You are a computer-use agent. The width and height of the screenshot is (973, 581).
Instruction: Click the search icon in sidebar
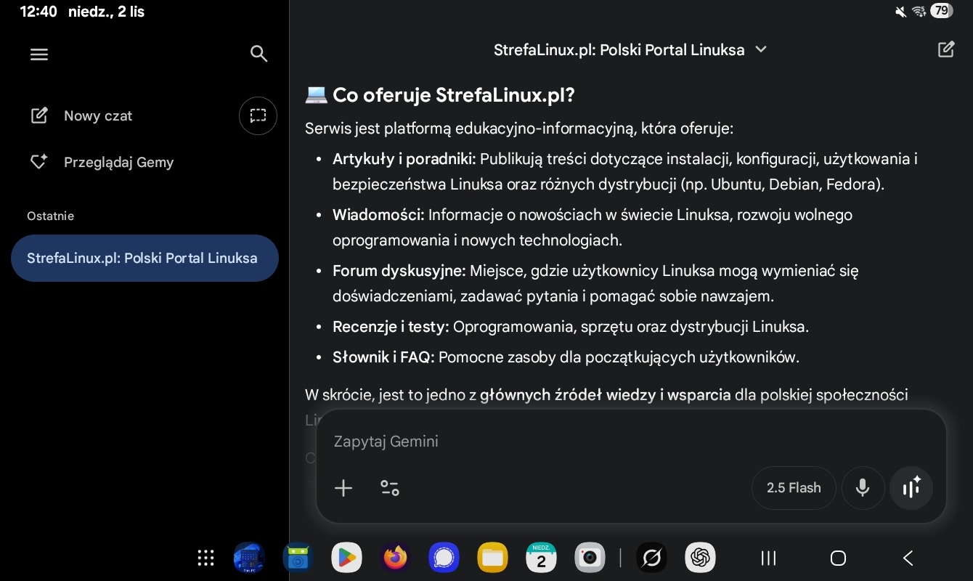[x=258, y=54]
